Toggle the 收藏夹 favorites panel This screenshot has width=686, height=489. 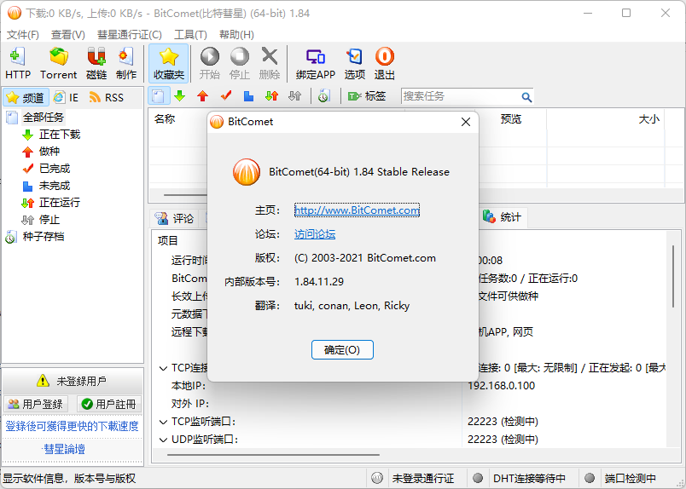point(168,63)
